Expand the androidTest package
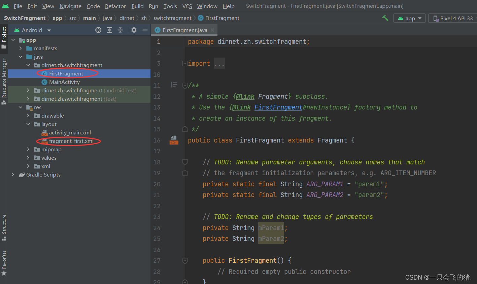The image size is (477, 284). 28,90
